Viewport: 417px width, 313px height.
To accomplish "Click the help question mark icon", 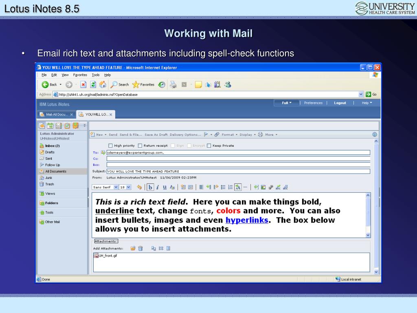I will click(x=375, y=134).
